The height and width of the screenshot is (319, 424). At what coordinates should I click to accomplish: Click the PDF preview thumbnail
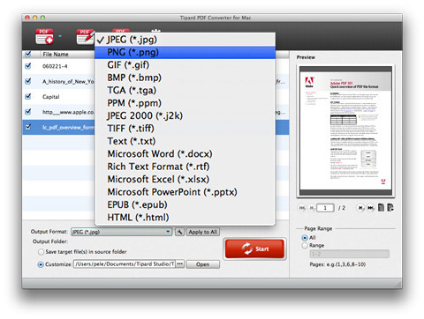345,131
